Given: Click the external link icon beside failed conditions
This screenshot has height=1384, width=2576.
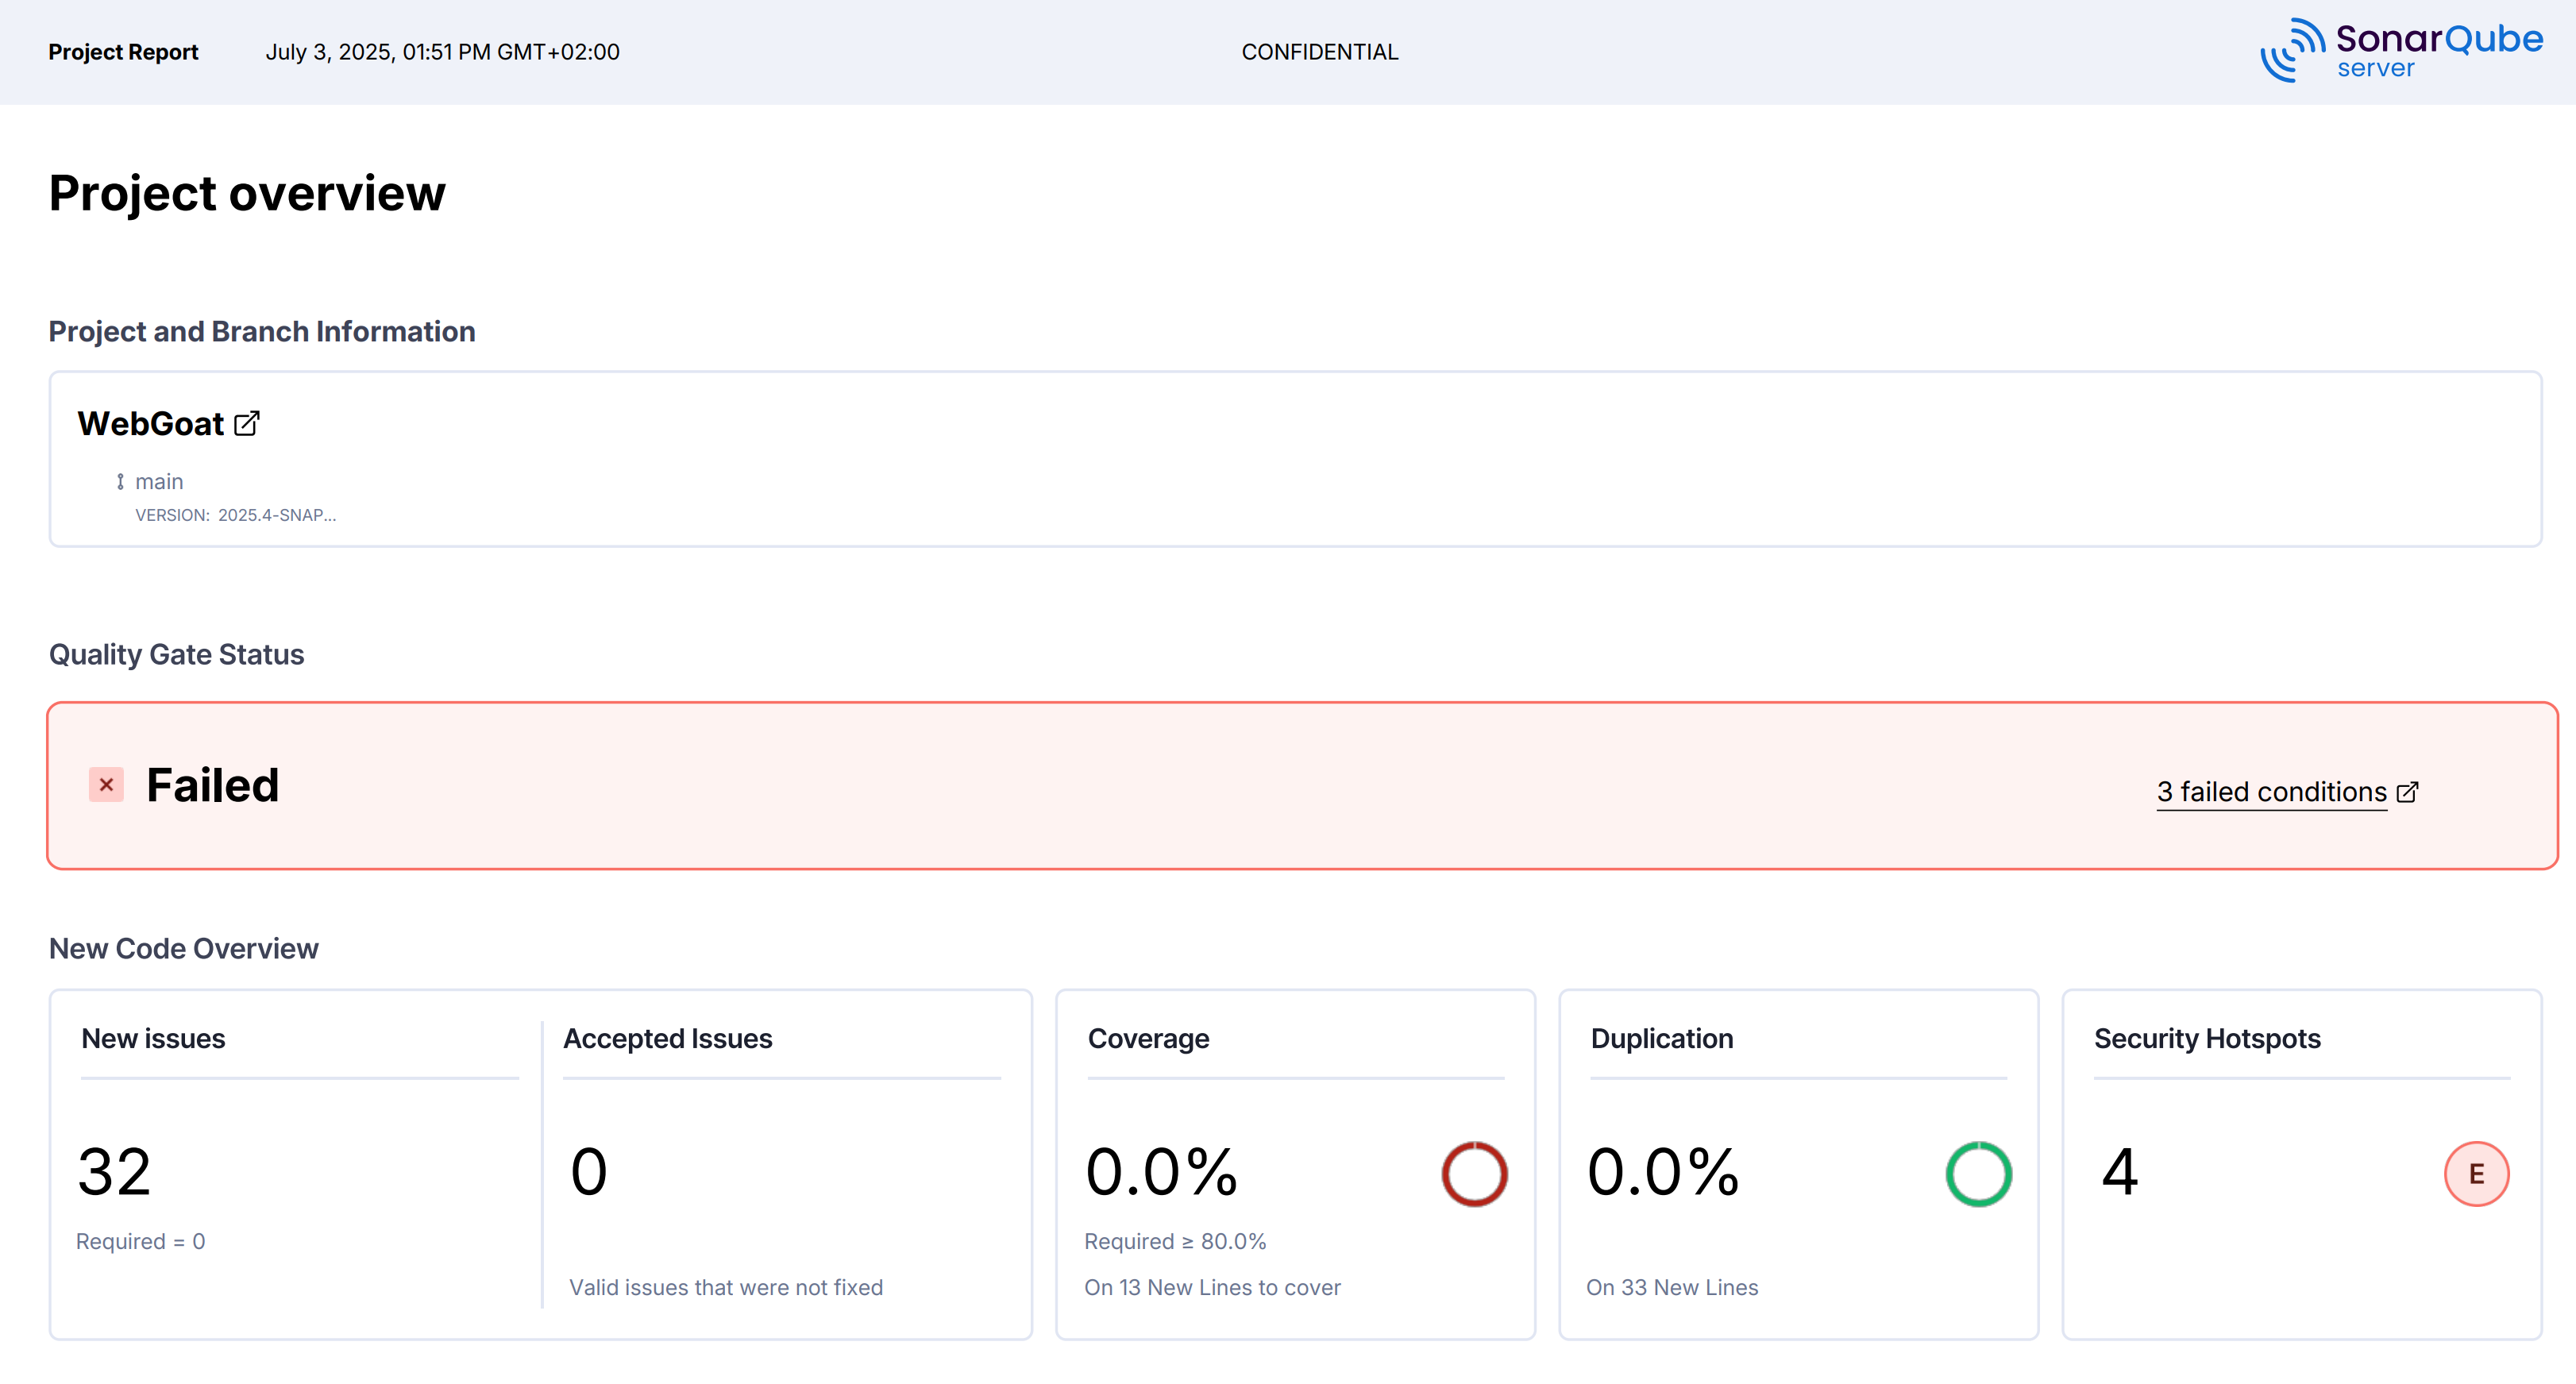Looking at the screenshot, I should [2408, 792].
